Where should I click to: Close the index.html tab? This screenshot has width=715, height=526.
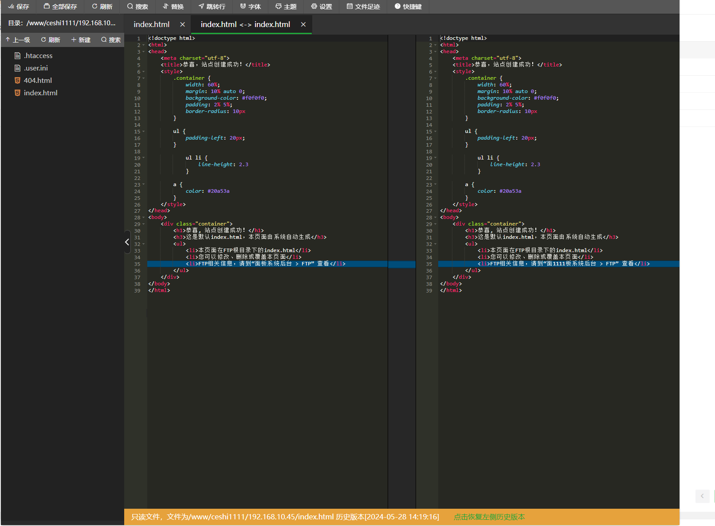click(x=182, y=24)
